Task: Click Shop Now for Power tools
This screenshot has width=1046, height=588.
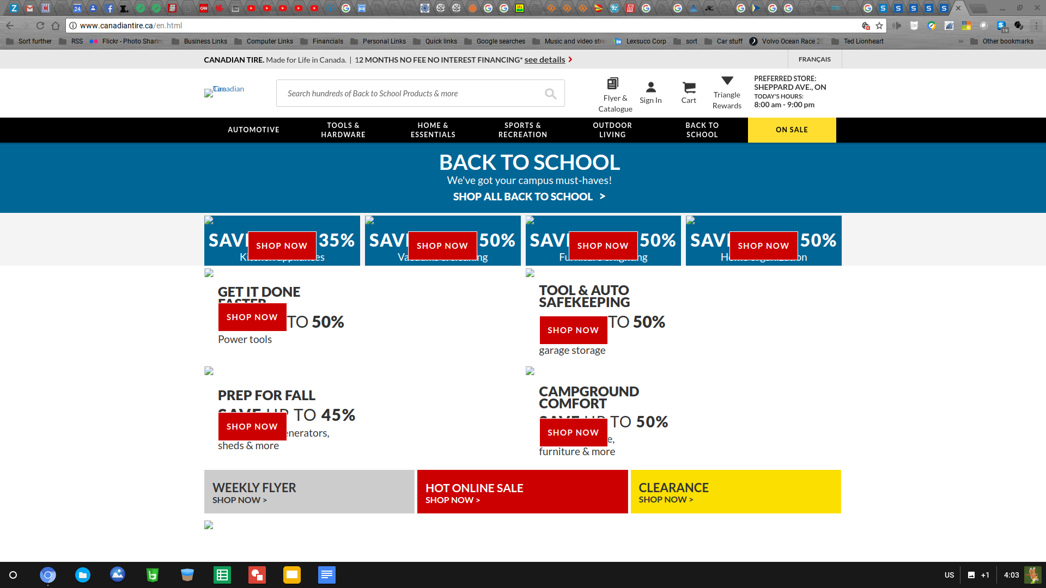Action: pyautogui.click(x=252, y=317)
